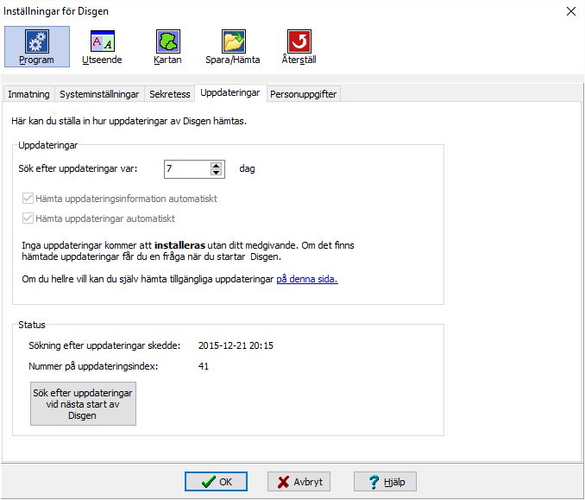
Task: Switch to the Inmatning tab
Action: point(28,94)
